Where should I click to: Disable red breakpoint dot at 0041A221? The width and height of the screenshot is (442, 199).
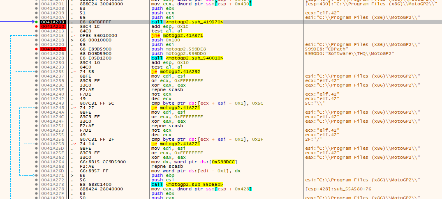click(x=36, y=49)
